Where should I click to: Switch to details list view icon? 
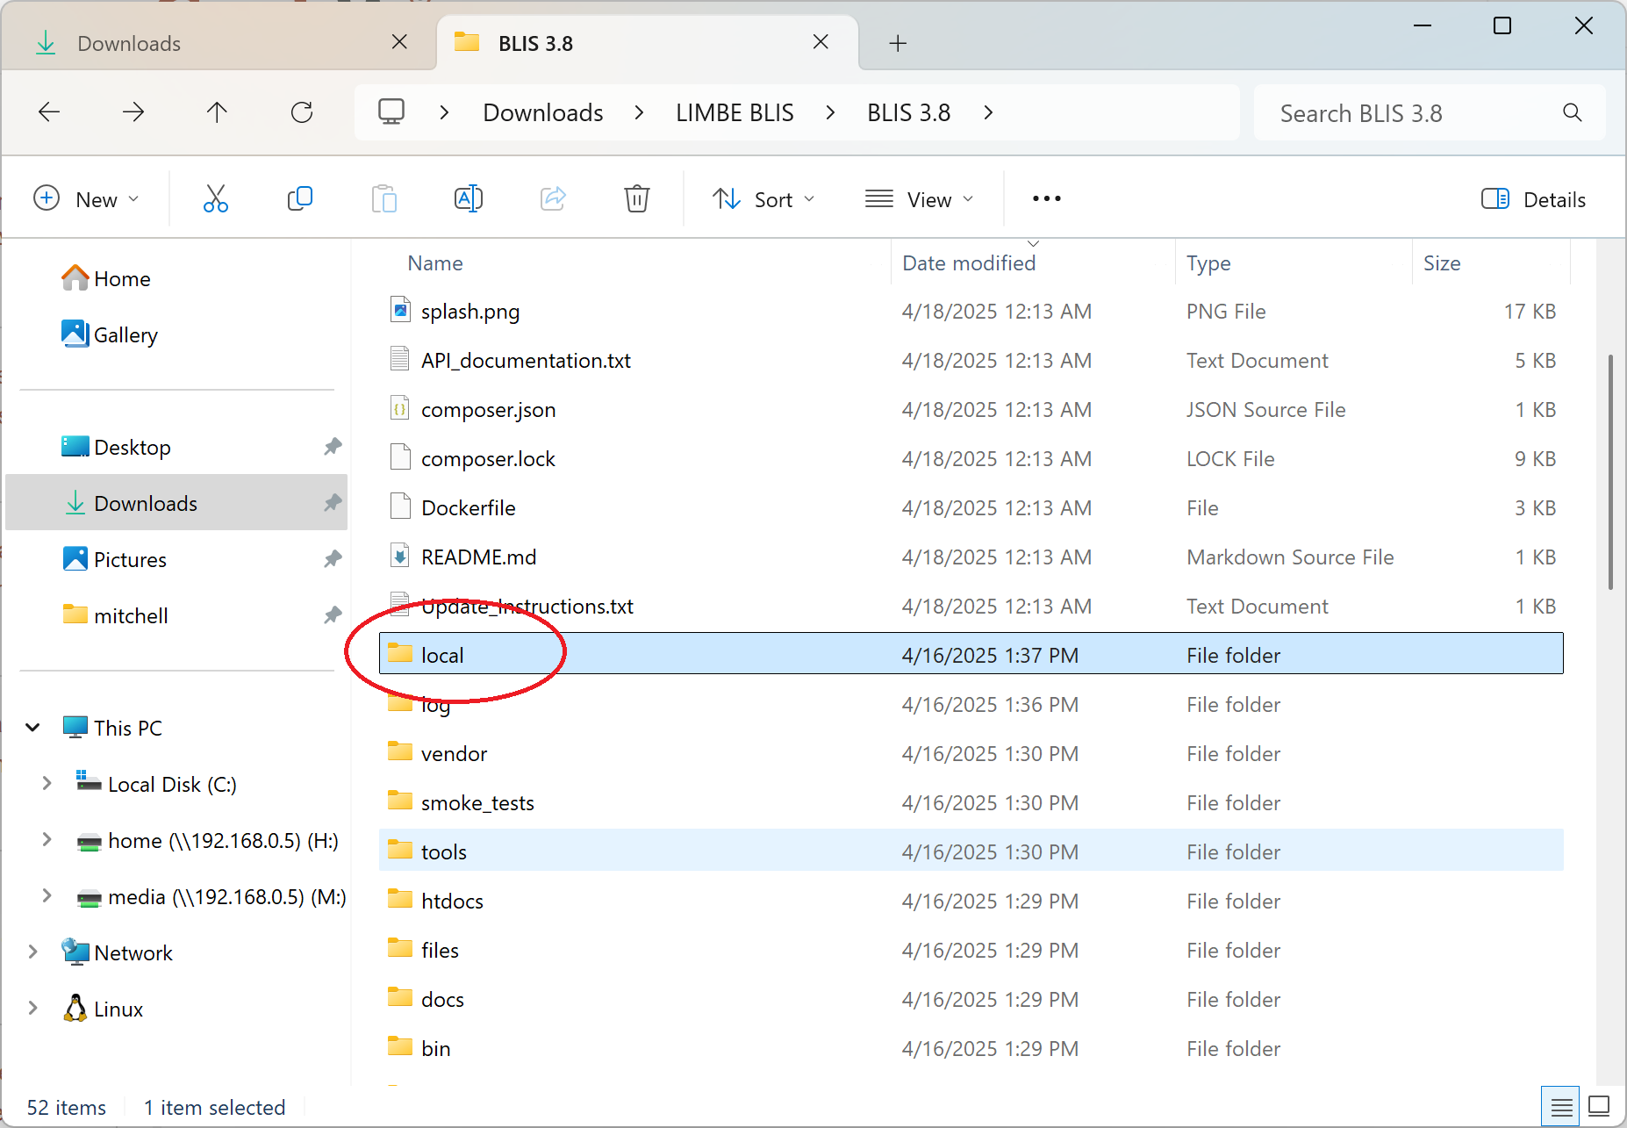(x=1561, y=1107)
